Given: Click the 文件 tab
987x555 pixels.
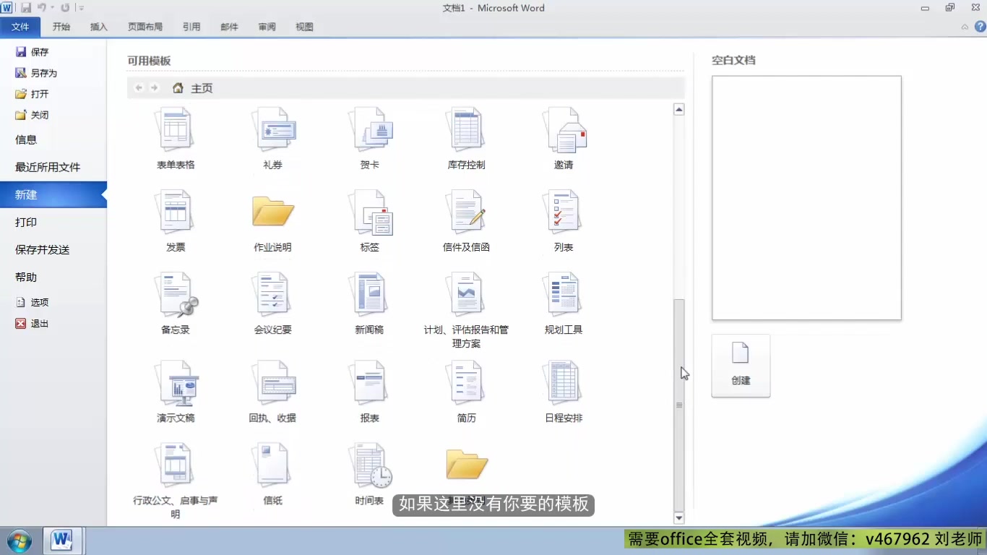Looking at the screenshot, I should click(20, 27).
